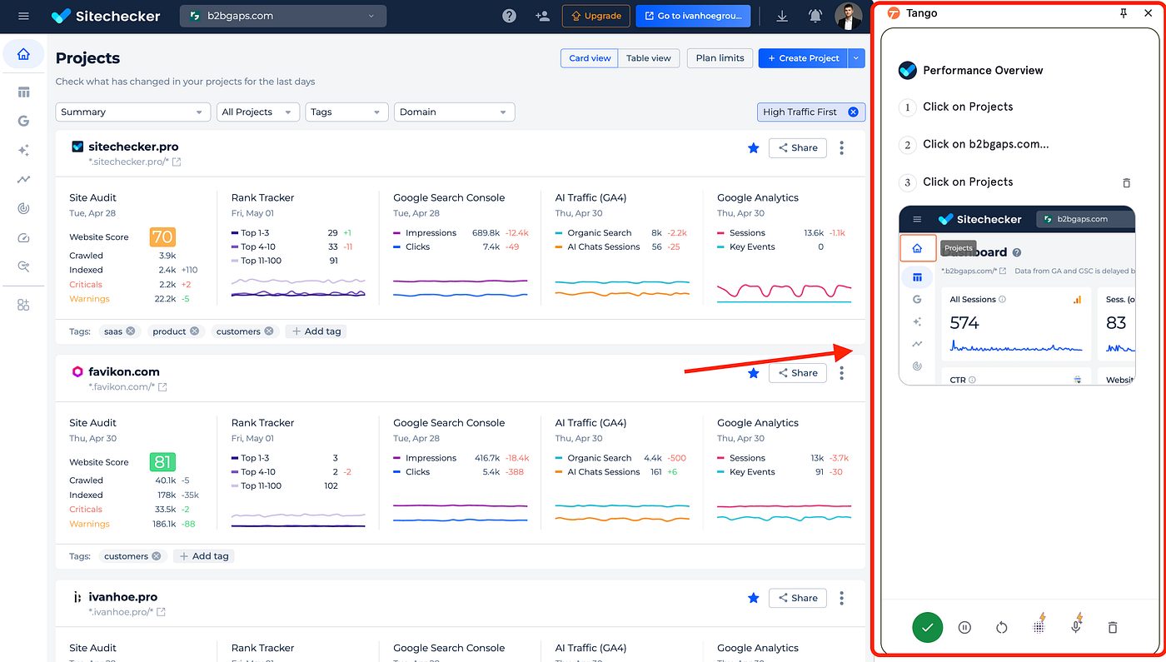This screenshot has height=662, width=1166.
Task: Remove customers tag from sitechecker.pro
Action: pyautogui.click(x=269, y=331)
